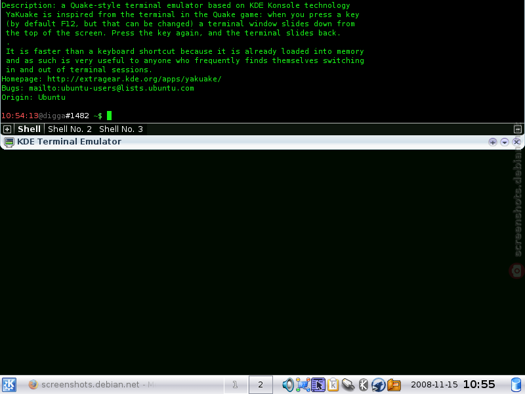Open the Klipper clipboard tray icon
The width and height of the screenshot is (525, 394).
pyautogui.click(x=333, y=385)
